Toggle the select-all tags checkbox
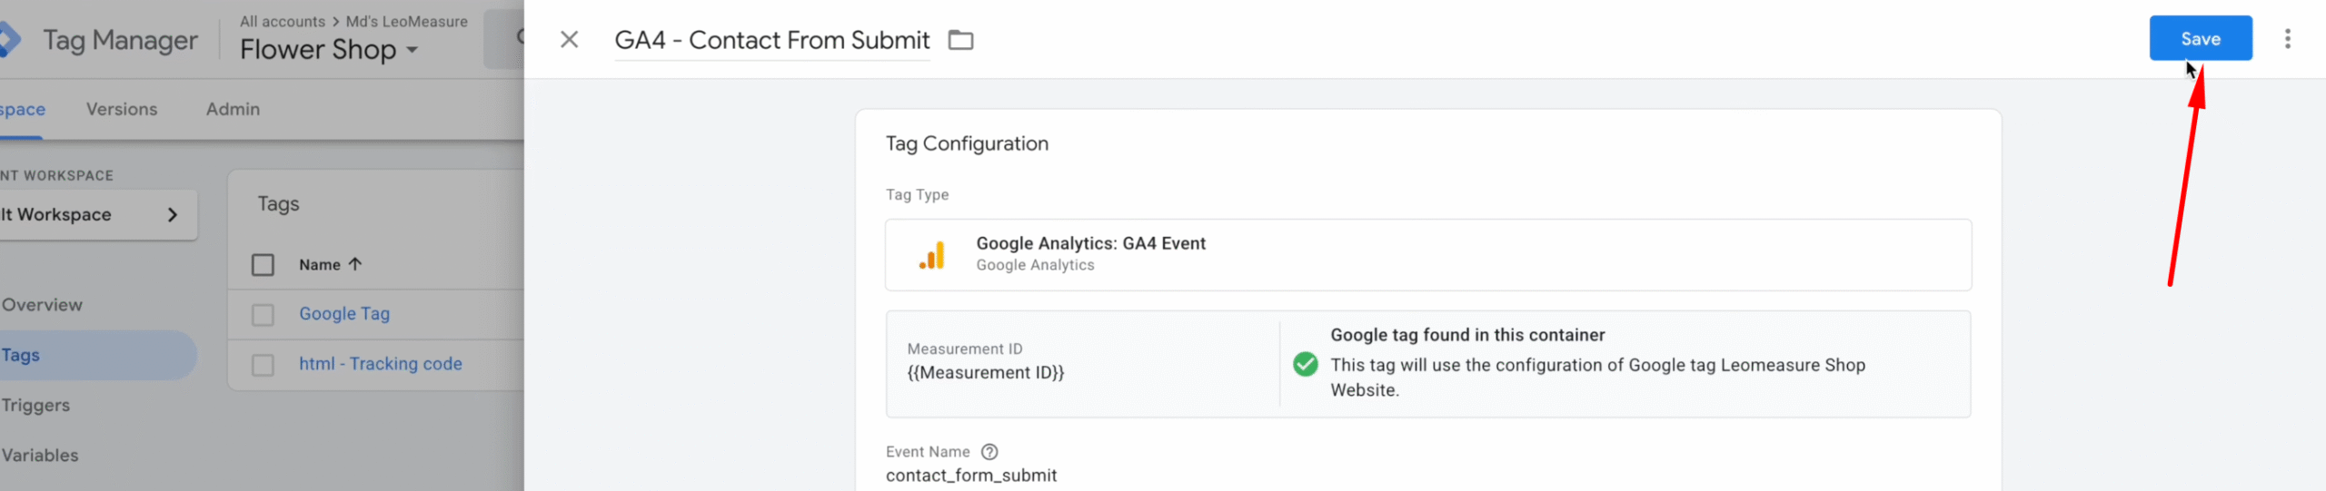Screen dimensions: 2326x491 [x=263, y=265]
